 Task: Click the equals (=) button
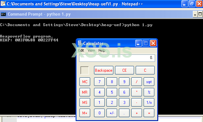(149, 113)
